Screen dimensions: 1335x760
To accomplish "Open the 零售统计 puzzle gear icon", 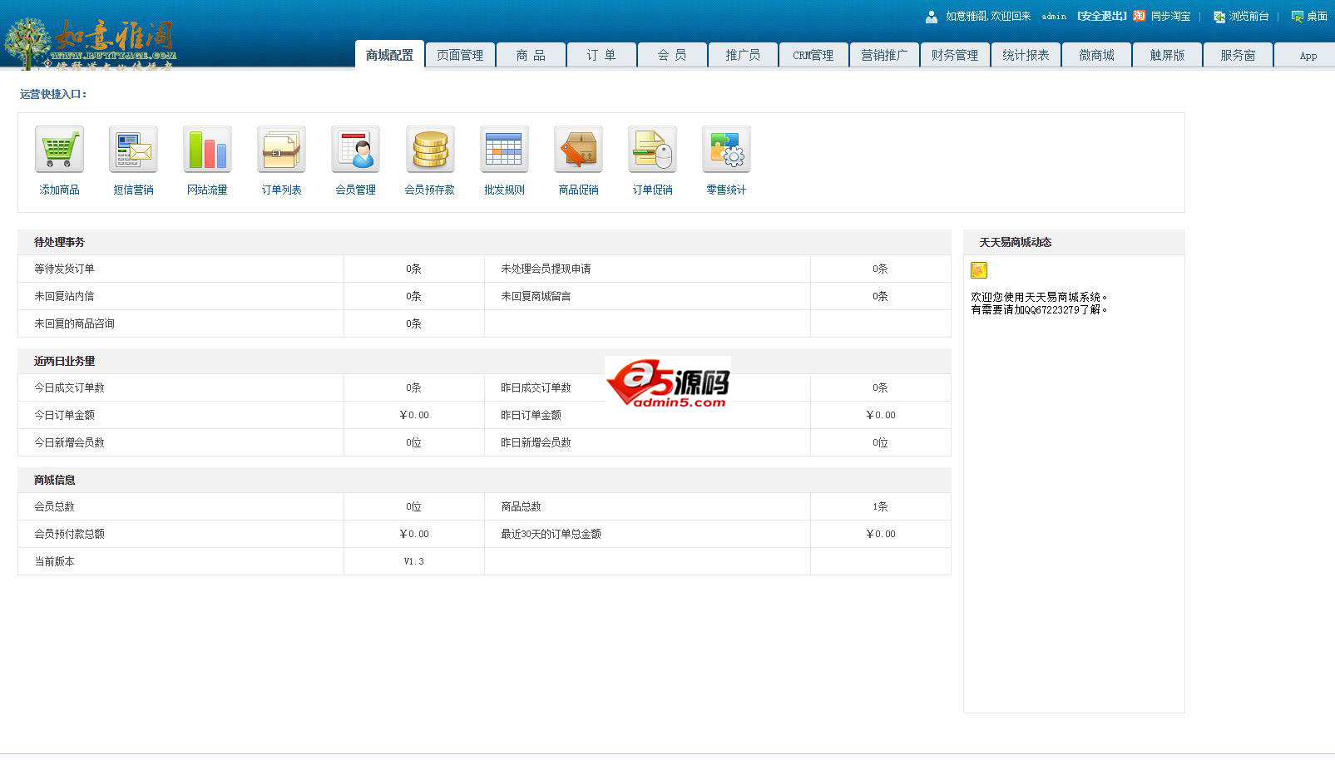I will [726, 150].
